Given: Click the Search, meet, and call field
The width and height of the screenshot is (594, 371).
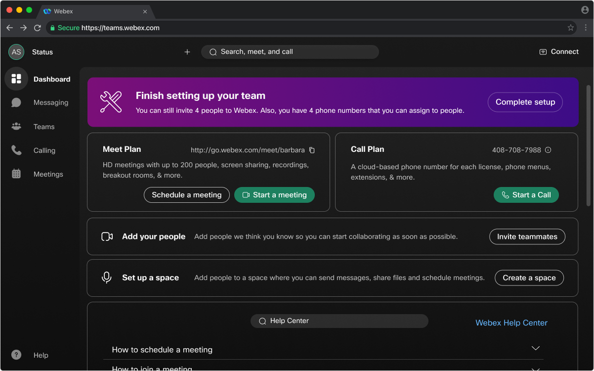Looking at the screenshot, I should pos(290,52).
